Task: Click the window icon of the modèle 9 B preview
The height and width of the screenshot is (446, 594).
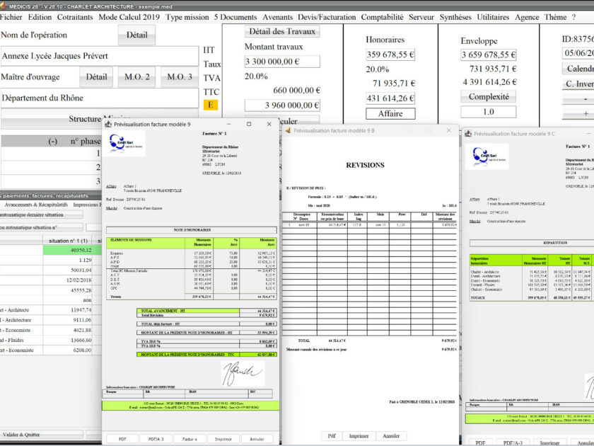Action: 288,130
